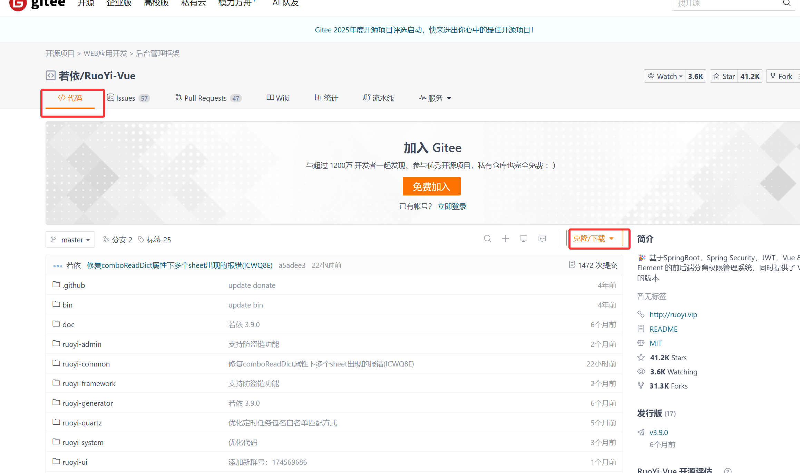Screen dimensions: 800x473
Task: Open the ruoyi-admin folder
Action: click(x=82, y=344)
